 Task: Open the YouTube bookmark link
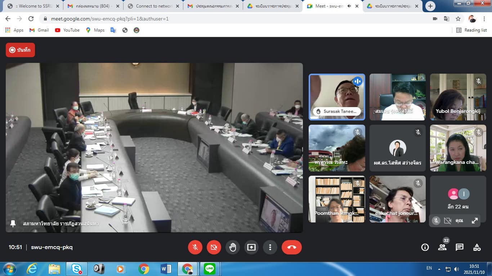pos(67,30)
